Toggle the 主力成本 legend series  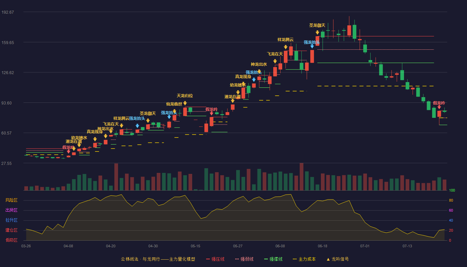(304, 259)
